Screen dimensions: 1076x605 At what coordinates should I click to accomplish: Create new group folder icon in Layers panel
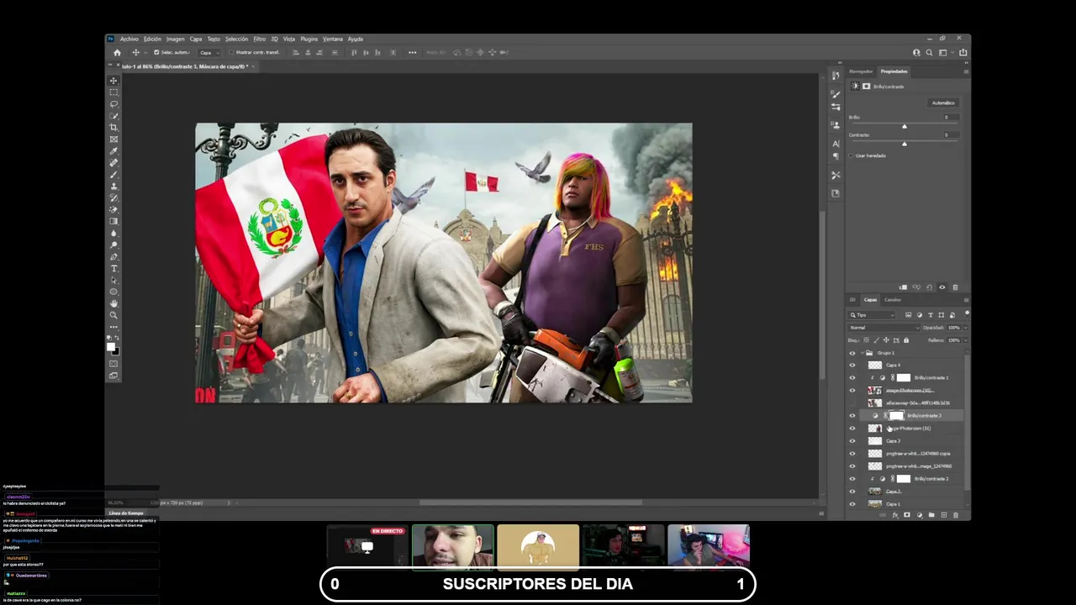coord(931,515)
